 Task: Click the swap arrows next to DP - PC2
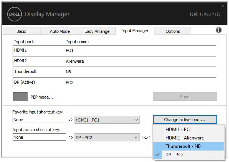[x=146, y=137]
